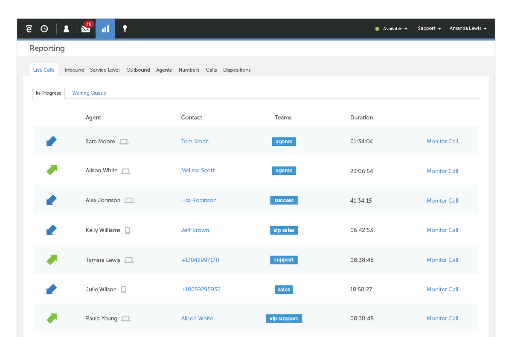Viewport: 512px width, 337px height.
Task: Select the reporting bar chart icon
Action: (x=105, y=29)
